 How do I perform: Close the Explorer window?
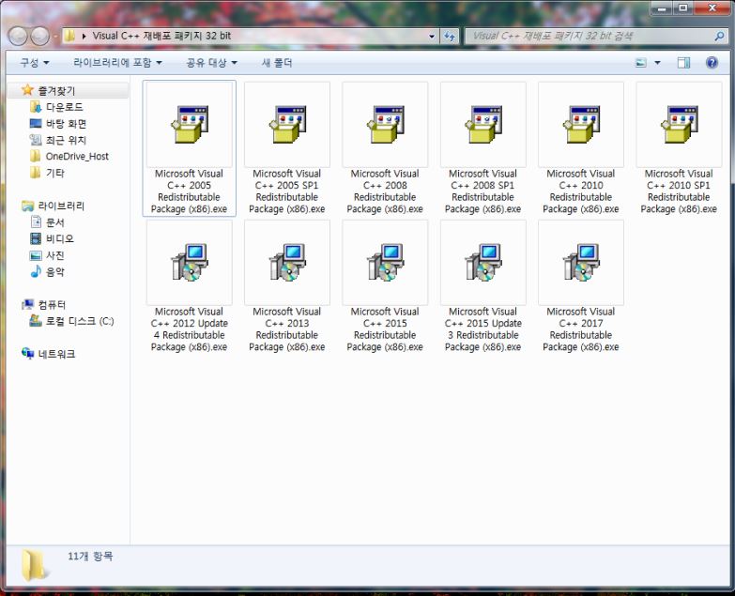coord(712,8)
